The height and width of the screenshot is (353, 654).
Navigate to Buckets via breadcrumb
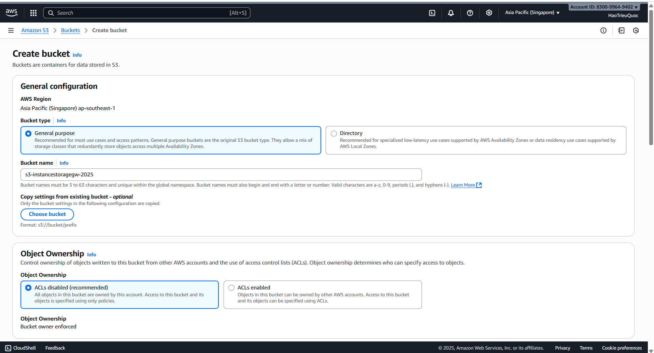70,30
